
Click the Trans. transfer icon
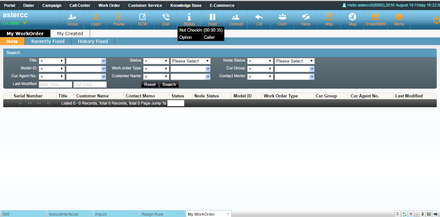pyautogui.click(x=306, y=17)
